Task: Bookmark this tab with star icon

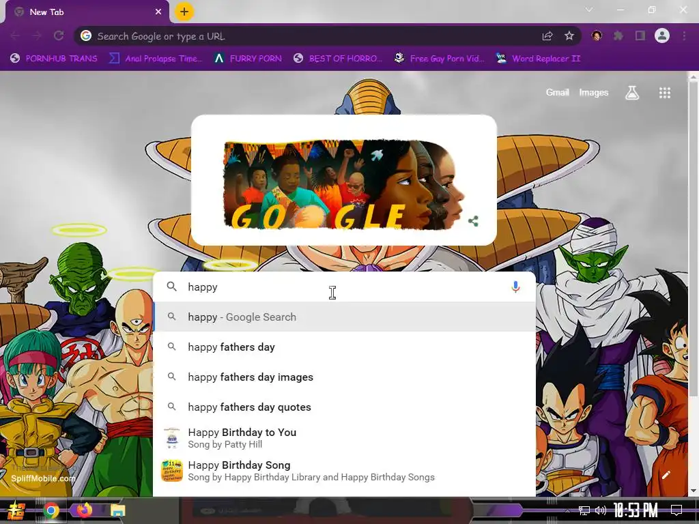Action: click(x=569, y=36)
